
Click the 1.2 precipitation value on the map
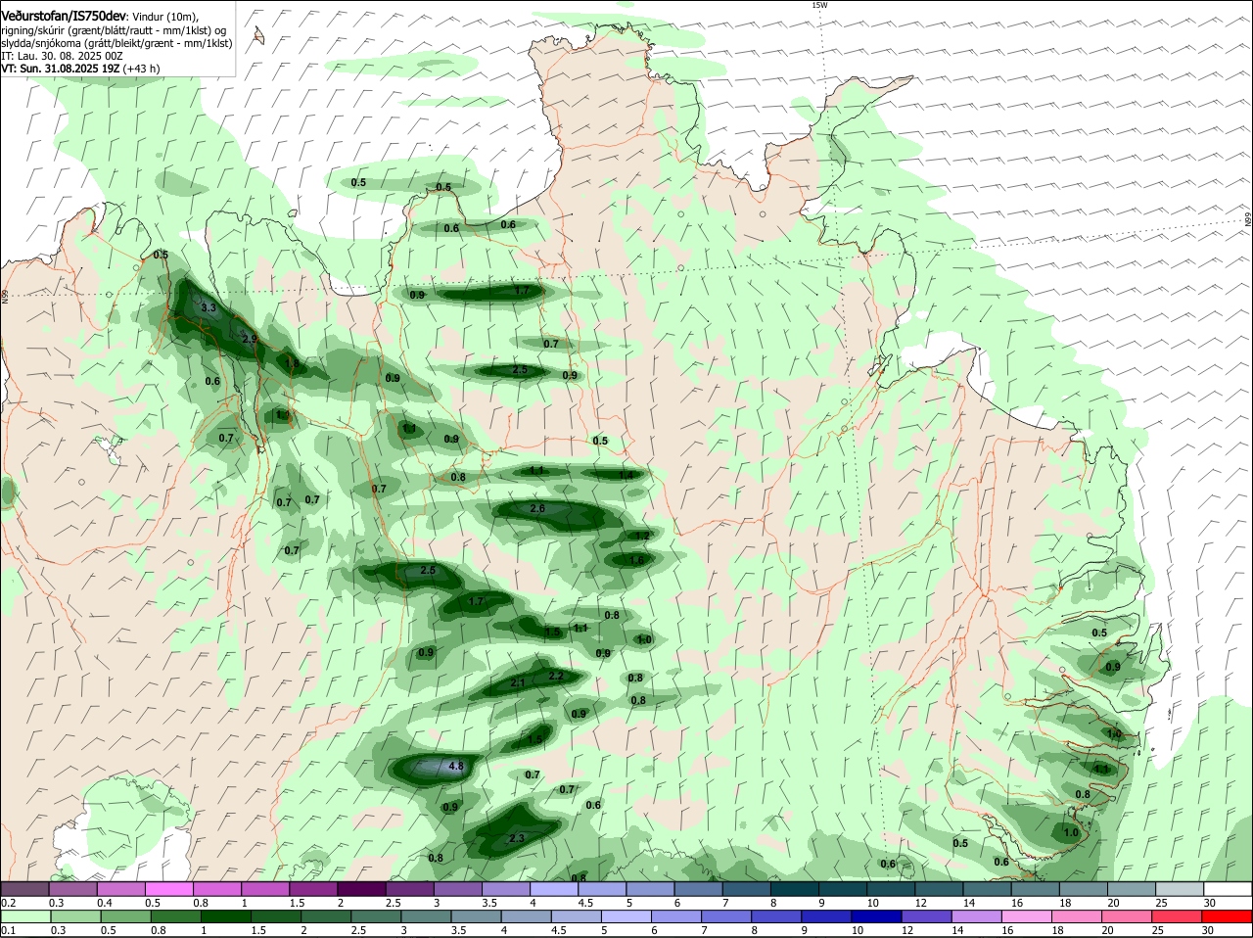[642, 536]
